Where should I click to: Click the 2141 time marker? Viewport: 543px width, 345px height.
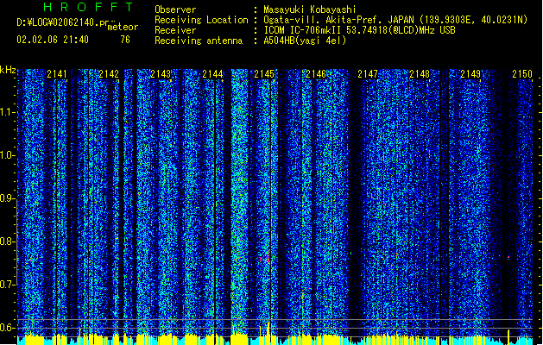[x=57, y=74]
